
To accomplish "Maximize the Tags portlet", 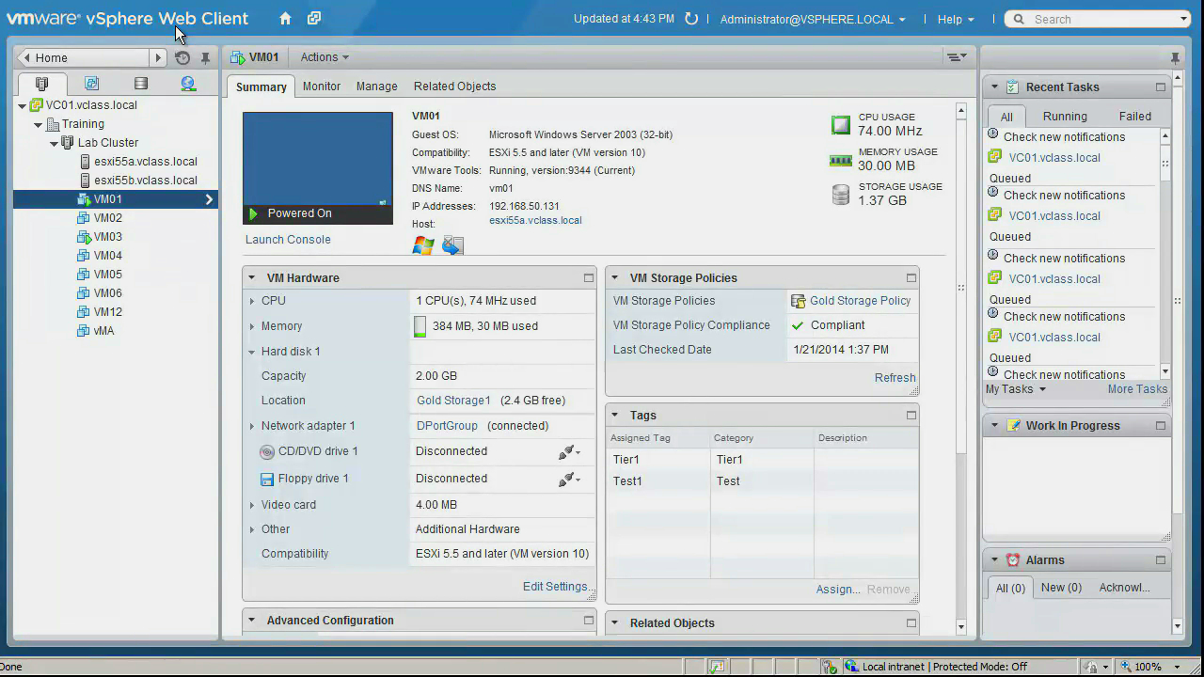I will pos(911,416).
